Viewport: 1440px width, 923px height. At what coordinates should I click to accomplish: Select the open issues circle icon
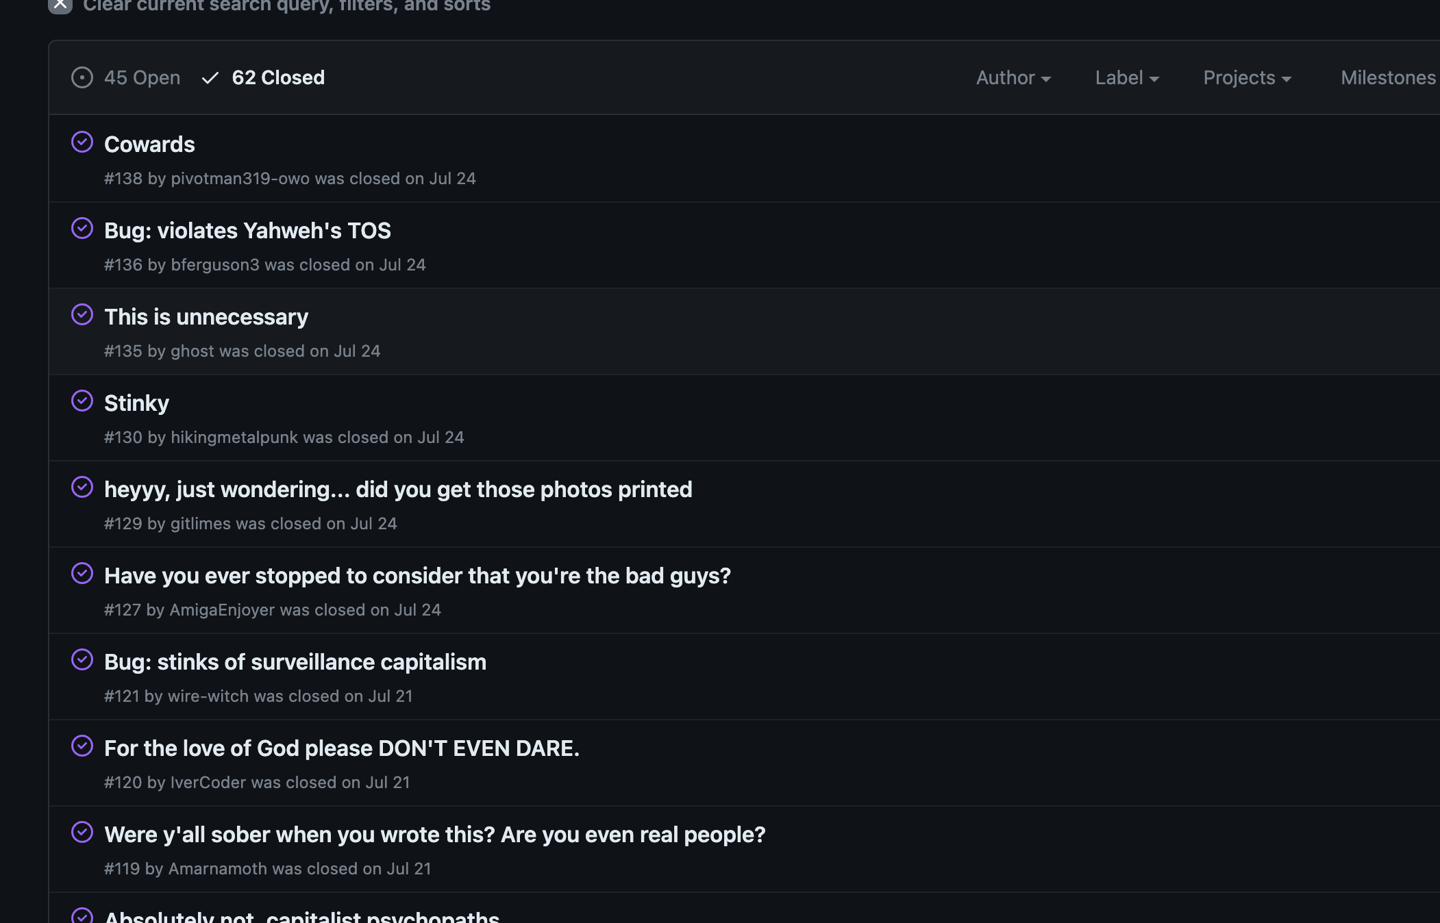[x=82, y=77]
